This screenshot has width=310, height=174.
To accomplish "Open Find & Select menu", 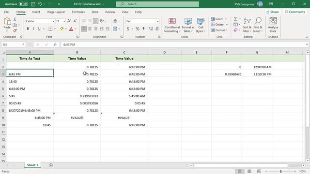I will (258, 25).
